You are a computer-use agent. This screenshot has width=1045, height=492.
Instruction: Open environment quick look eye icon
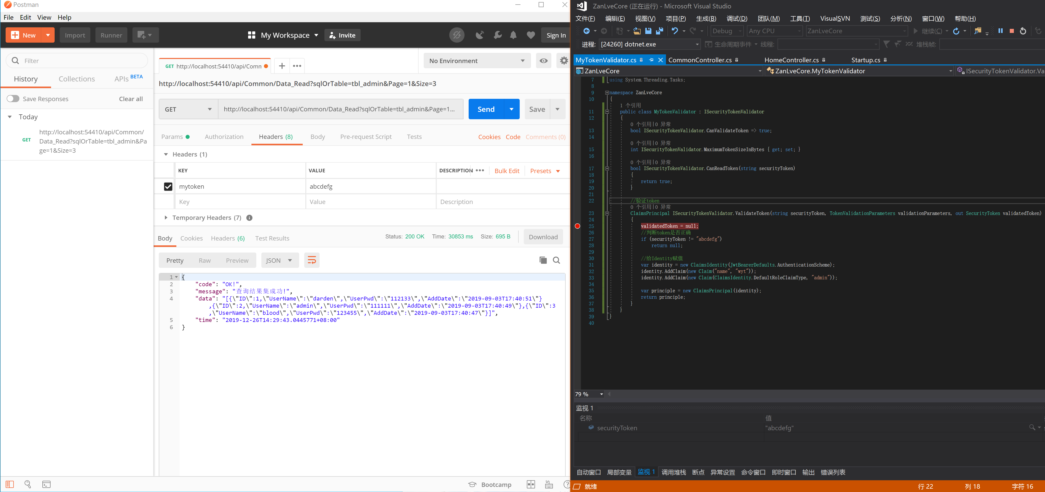coord(544,61)
